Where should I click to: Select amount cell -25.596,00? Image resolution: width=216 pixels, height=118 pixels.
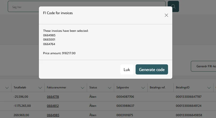pos(21,97)
